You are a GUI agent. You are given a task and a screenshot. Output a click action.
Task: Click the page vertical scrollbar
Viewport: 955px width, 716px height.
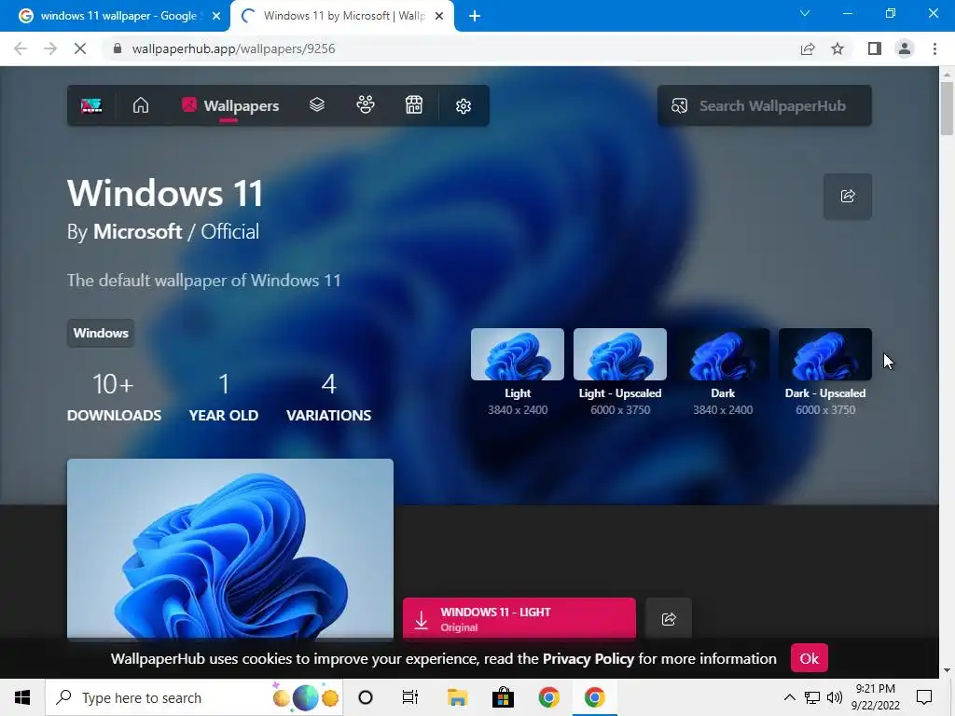[x=947, y=108]
